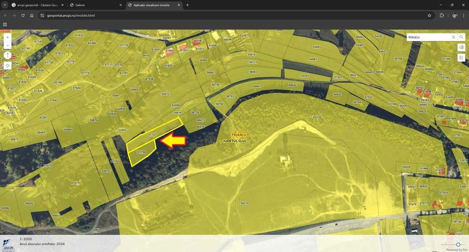This screenshot has height=252, width=469.
Task: Click the locate/navigation diamond button
Action: [x=7, y=66]
